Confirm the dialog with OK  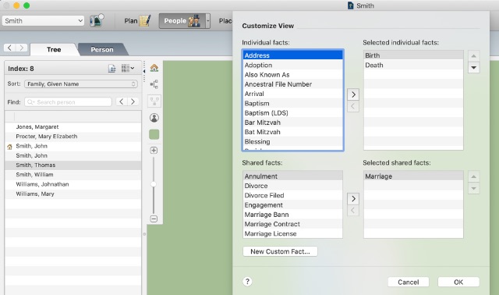coord(458,282)
